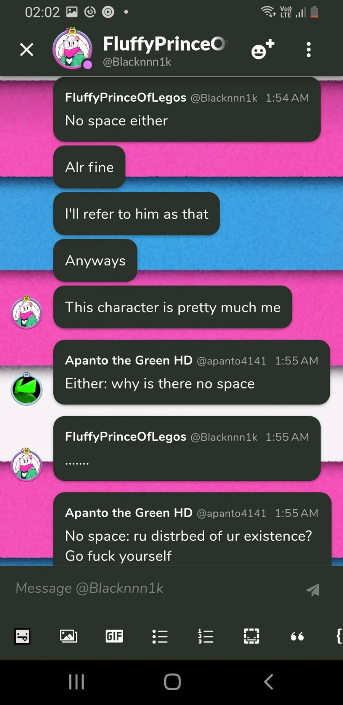Select the 'This character is pretty much me' message

[x=173, y=307]
